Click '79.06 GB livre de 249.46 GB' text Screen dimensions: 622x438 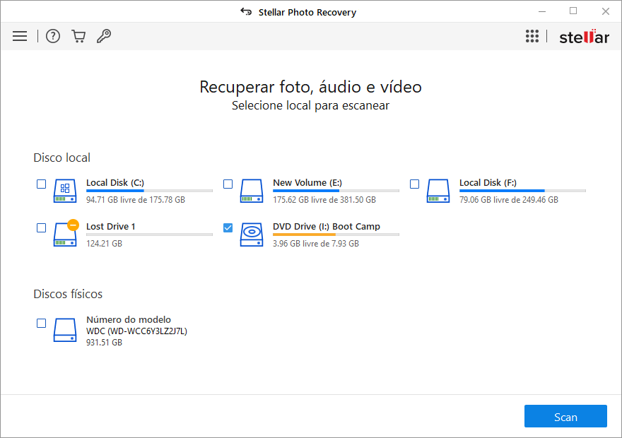[508, 200]
